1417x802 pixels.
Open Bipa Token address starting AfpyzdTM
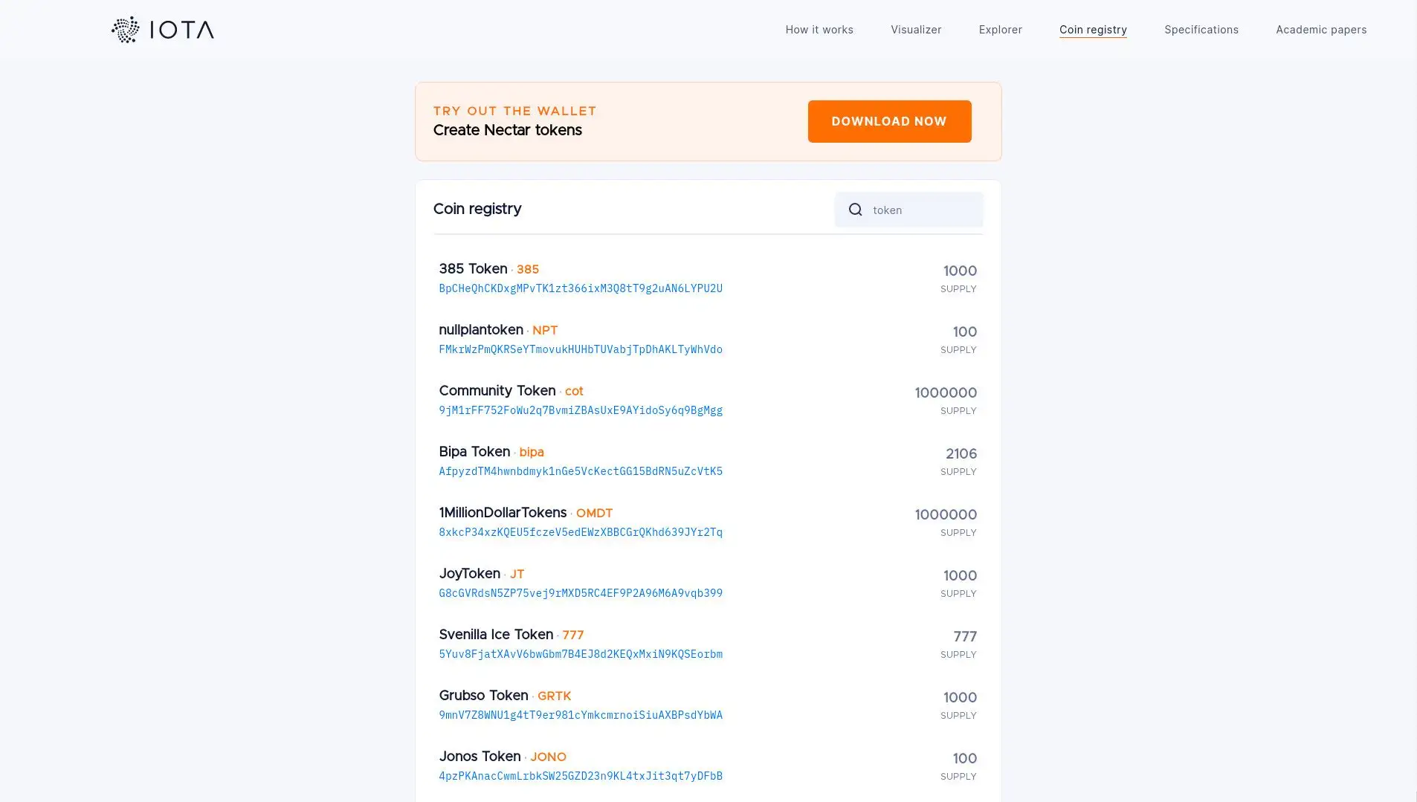coord(581,471)
